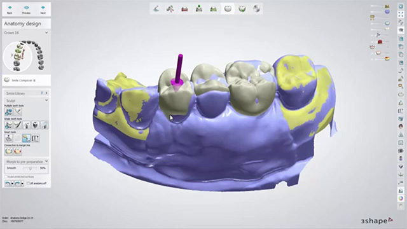Collapse the Sculpt section
The width and height of the screenshot is (407, 229).
[x=46, y=101]
